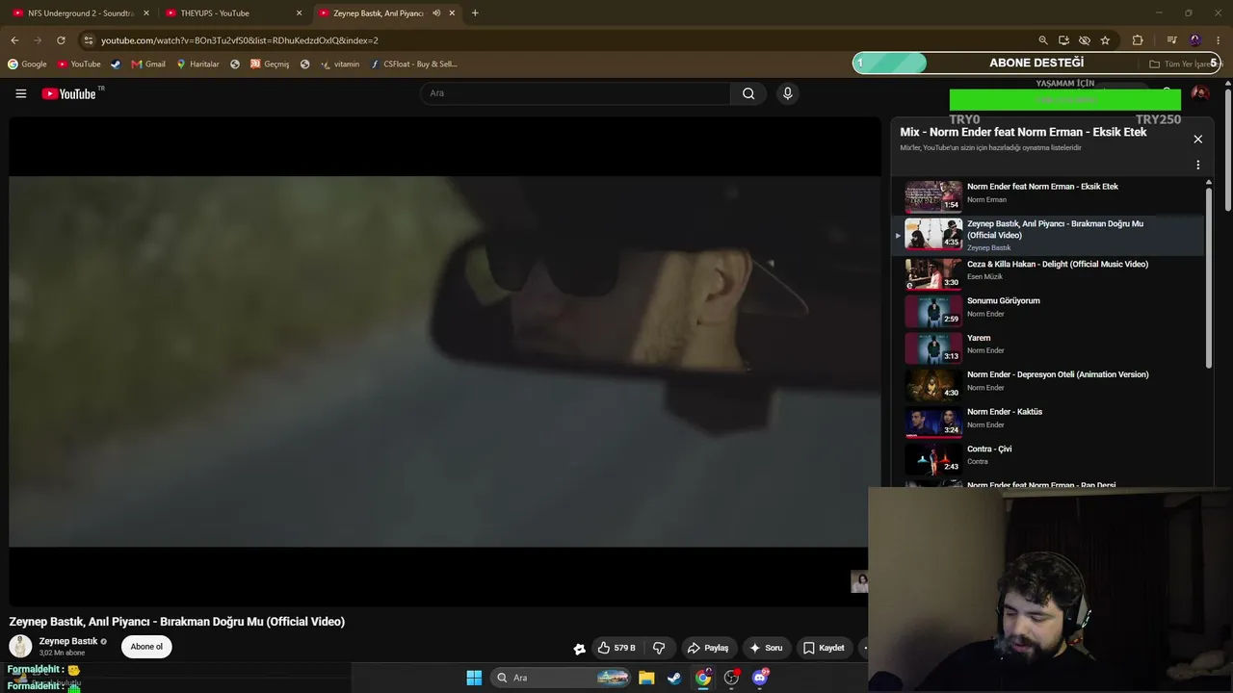Switch to the THEYUPS - YouTube tab
This screenshot has width=1233, height=693.
tap(235, 13)
